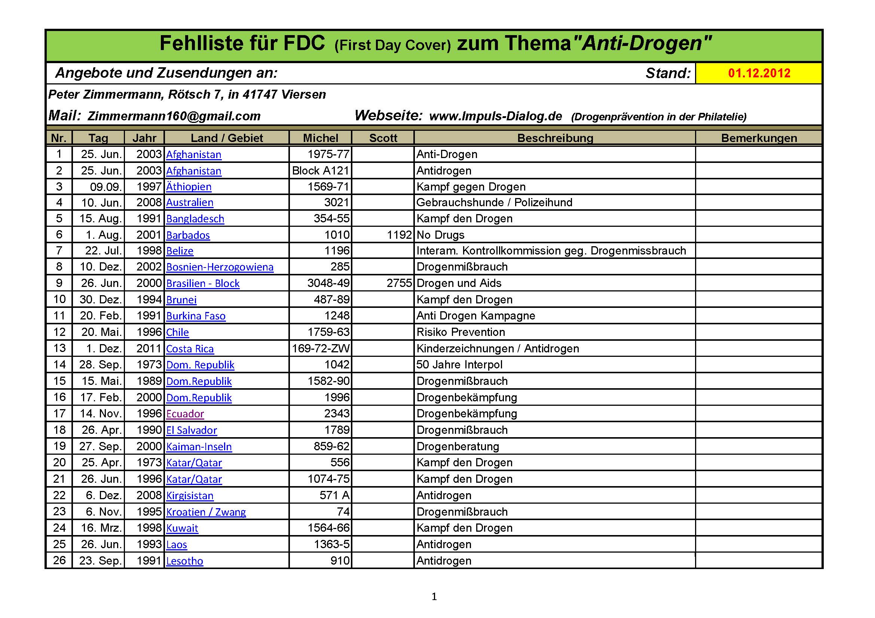This screenshot has width=875, height=618.
Task: Click the Belize hyperlink
Action: [180, 251]
